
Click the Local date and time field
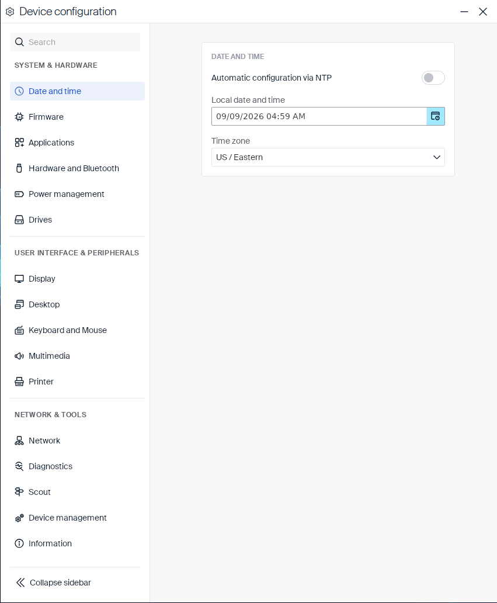[x=319, y=116]
